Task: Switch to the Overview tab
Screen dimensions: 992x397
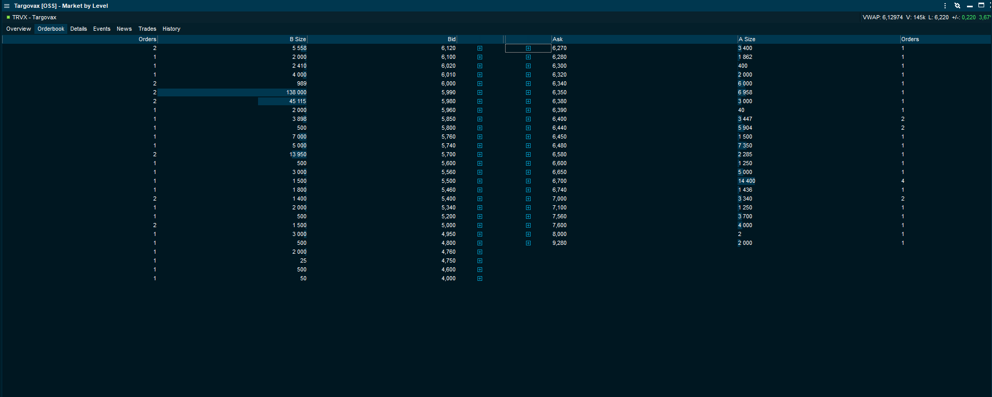Action: click(19, 29)
